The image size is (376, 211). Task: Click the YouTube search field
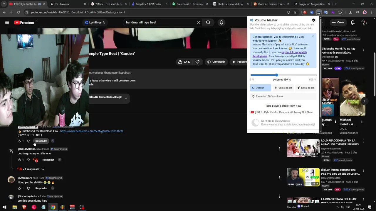(x=160, y=22)
